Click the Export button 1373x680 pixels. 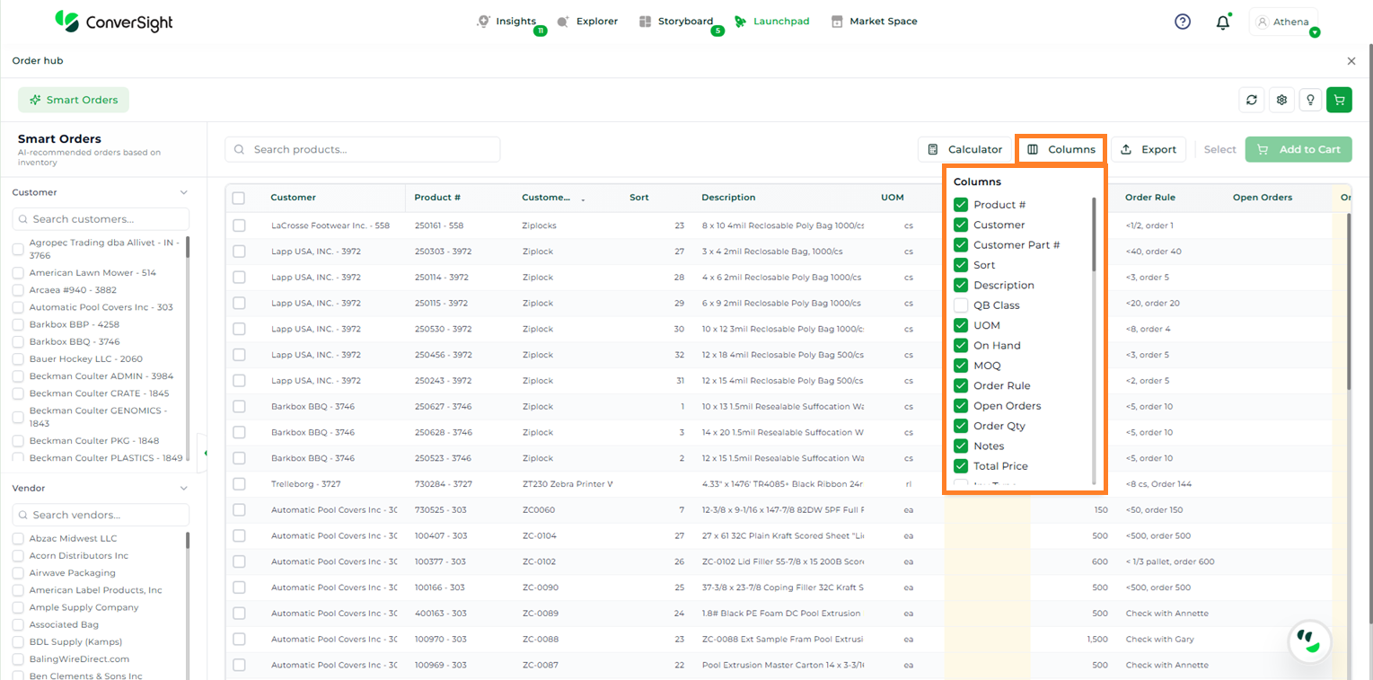pos(1149,150)
